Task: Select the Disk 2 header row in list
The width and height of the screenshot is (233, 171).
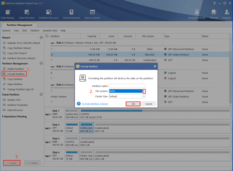Action: click(140, 43)
